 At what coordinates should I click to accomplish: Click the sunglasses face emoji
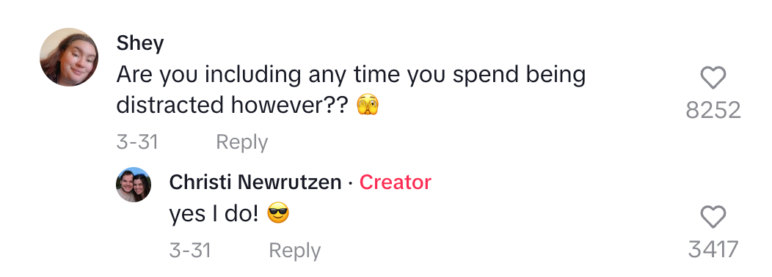pyautogui.click(x=277, y=213)
